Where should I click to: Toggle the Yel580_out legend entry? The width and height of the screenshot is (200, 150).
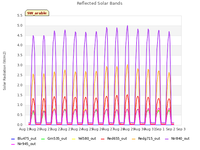(x=84, y=139)
